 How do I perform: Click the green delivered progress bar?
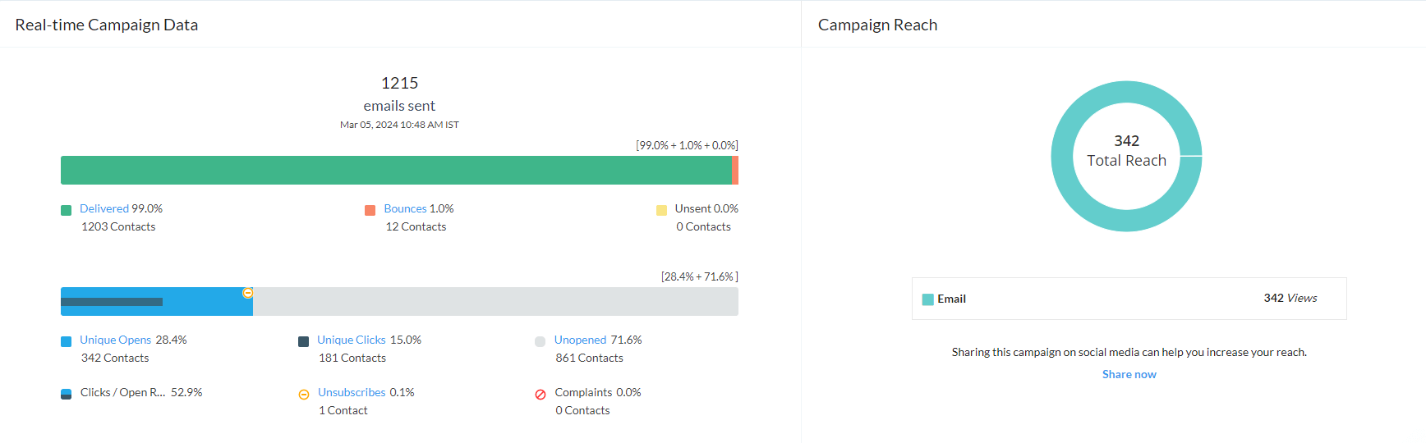point(396,171)
